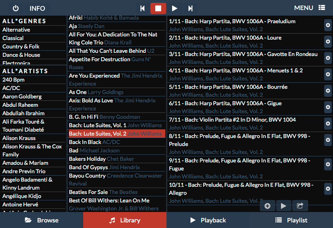Image resolution: width=333 pixels, height=228 pixels.
Task: Add 9/11 BWV 998 Fugue via plus
Action: click(x=328, y=164)
